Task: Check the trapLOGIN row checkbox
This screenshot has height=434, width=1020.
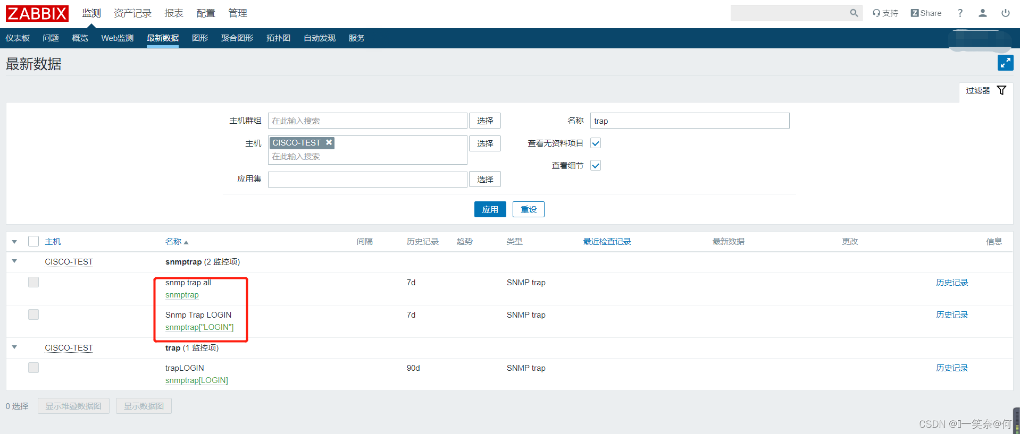Action: 34,368
